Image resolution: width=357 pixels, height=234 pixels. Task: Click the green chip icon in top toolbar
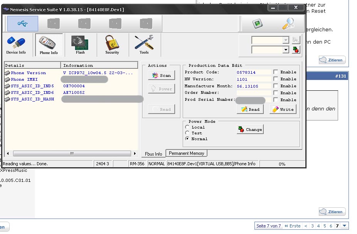(258, 24)
